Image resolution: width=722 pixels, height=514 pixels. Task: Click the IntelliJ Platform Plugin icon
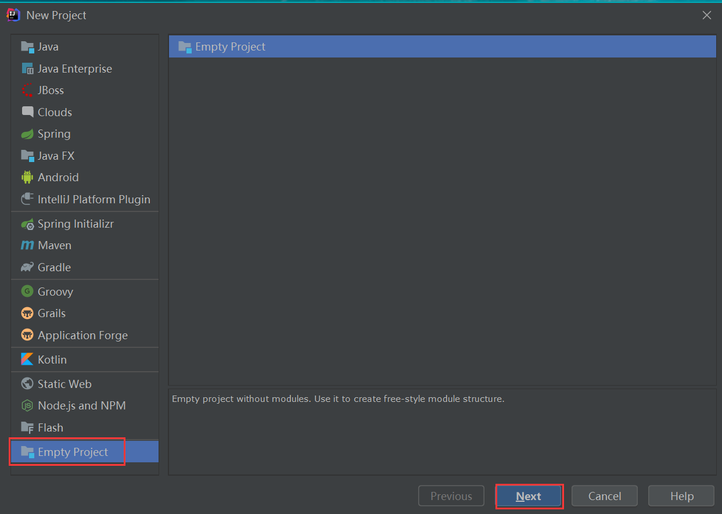coord(28,199)
